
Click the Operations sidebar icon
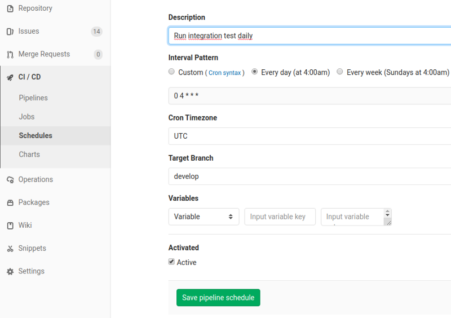[x=10, y=180]
